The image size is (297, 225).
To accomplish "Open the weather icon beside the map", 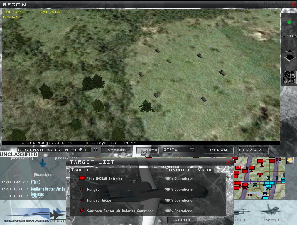I will (290, 161).
